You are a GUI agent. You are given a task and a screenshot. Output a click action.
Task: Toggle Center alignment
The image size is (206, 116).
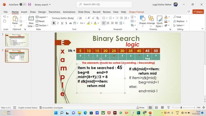tap(108, 23)
